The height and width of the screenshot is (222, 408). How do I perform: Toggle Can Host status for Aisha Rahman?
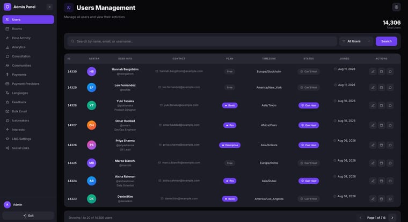[309, 181]
